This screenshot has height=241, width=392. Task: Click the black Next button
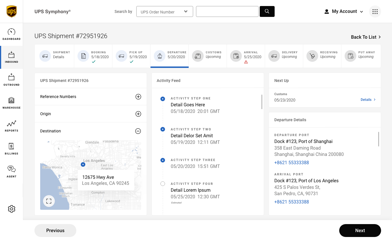pos(360,230)
